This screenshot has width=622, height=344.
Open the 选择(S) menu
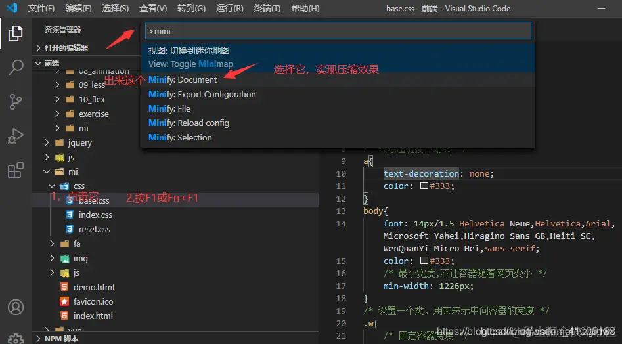115,8
